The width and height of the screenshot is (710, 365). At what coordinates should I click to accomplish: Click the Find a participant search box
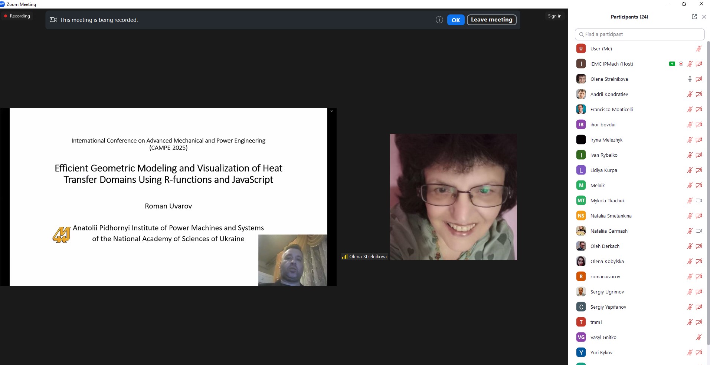click(639, 34)
